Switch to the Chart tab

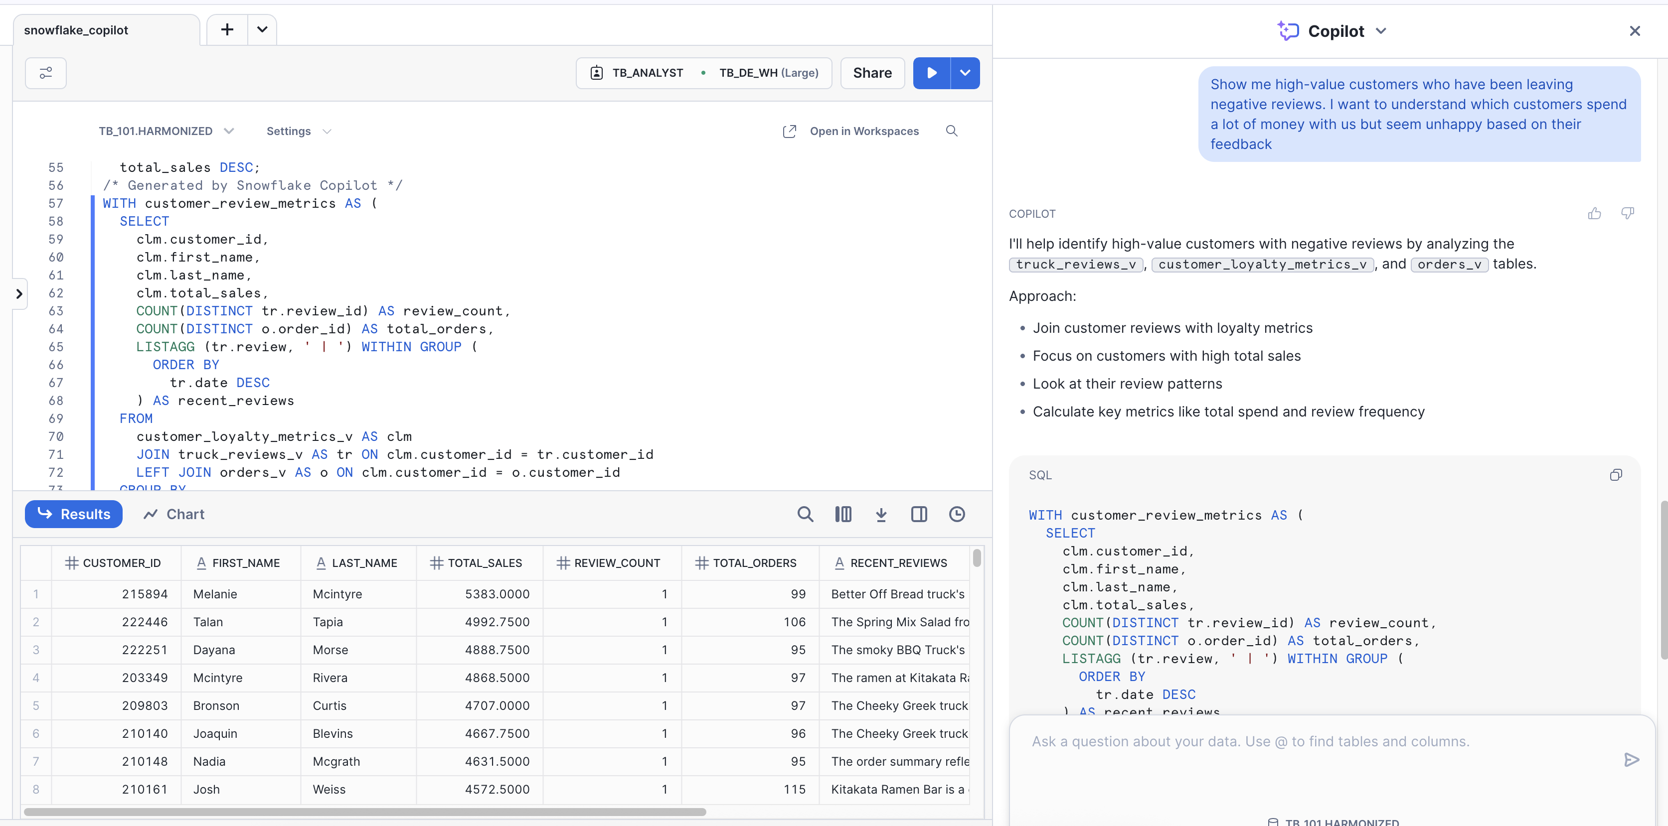click(173, 514)
